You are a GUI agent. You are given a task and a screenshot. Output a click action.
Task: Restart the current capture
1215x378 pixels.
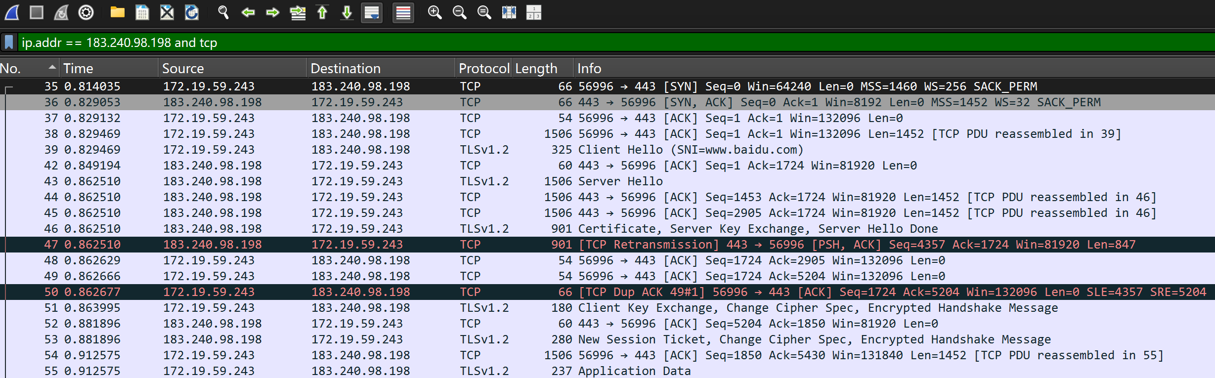point(61,12)
